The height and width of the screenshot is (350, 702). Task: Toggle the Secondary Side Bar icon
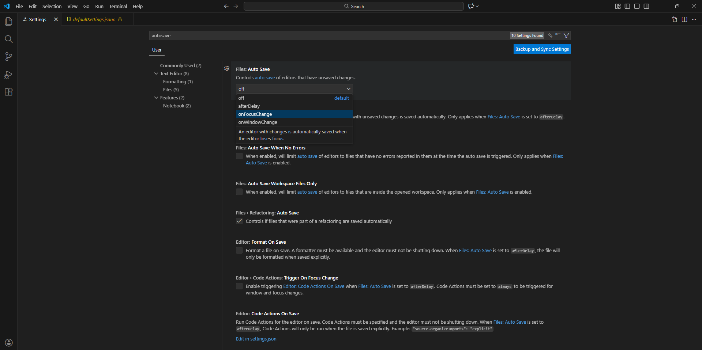pos(646,6)
